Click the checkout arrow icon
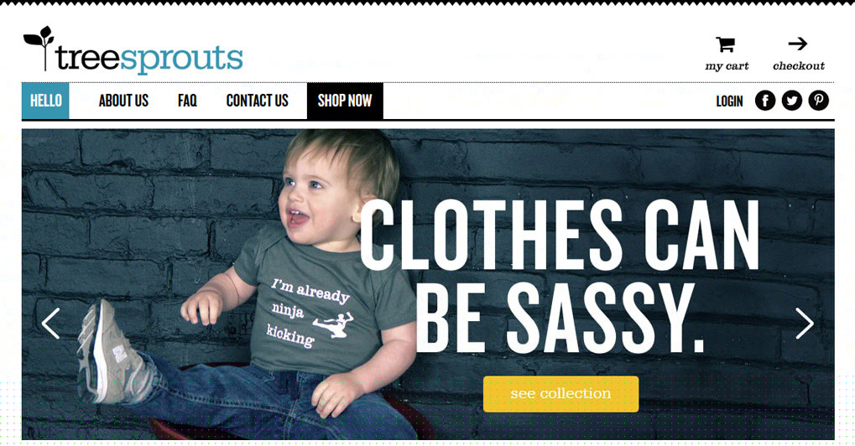855x446 pixels. pyautogui.click(x=798, y=44)
